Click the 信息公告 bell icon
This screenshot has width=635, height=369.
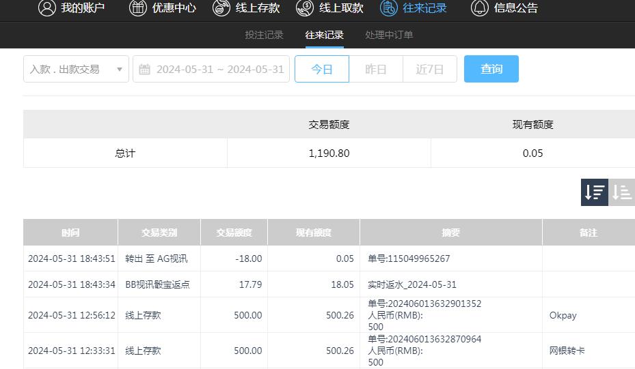click(479, 8)
